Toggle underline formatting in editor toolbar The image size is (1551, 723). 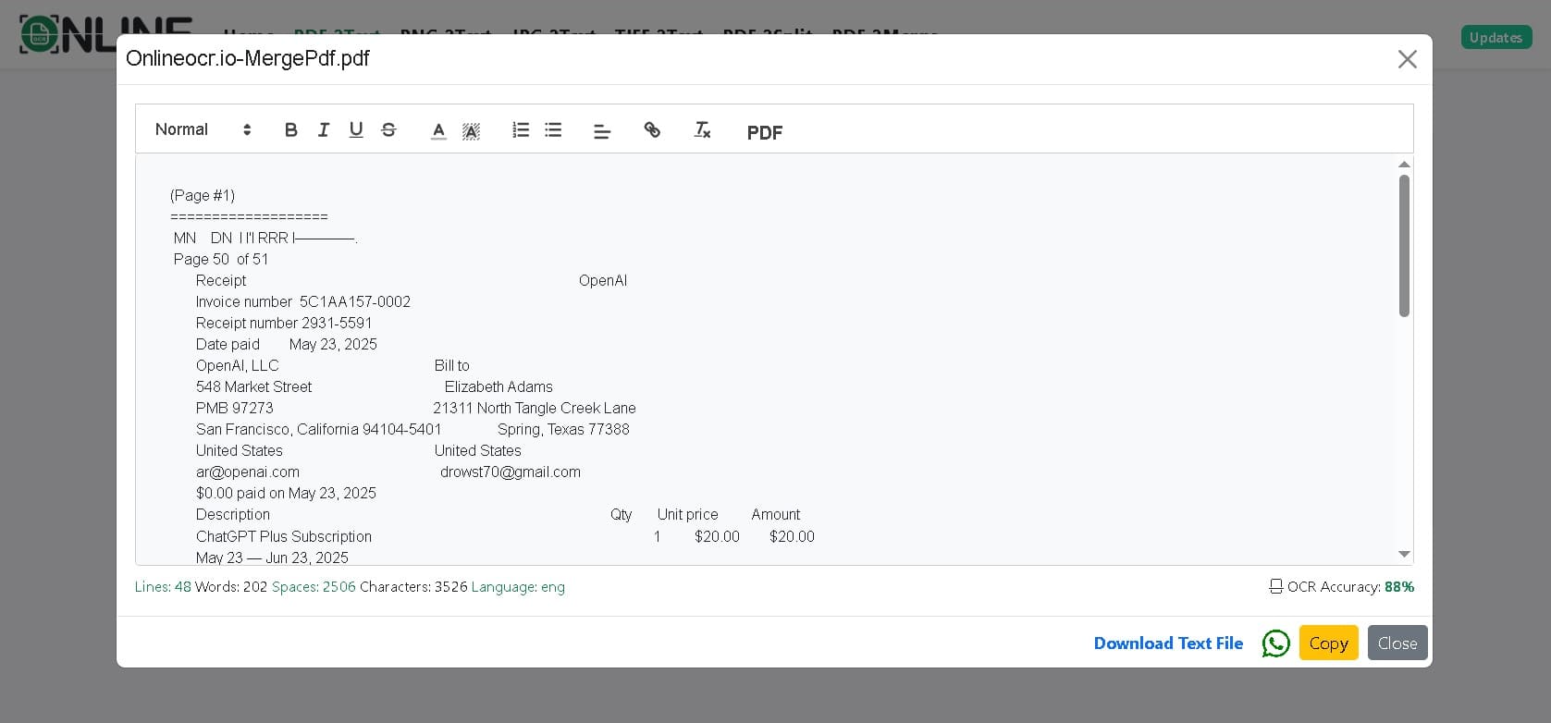tap(356, 129)
